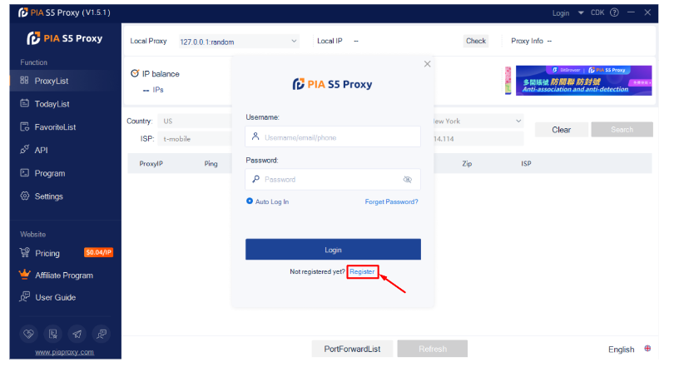Image resolution: width=674 pixels, height=372 pixels.
Task: Click the Register link
Action: (x=362, y=272)
